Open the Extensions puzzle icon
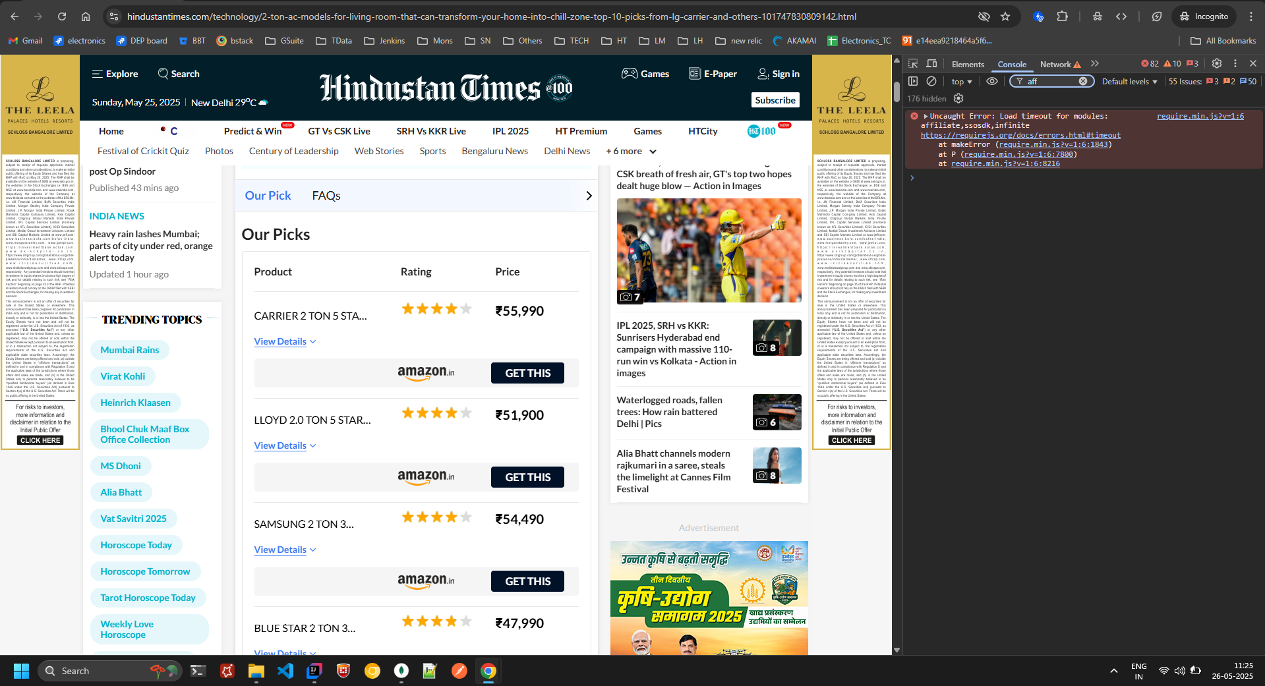This screenshot has height=686, width=1265. pos(1062,16)
